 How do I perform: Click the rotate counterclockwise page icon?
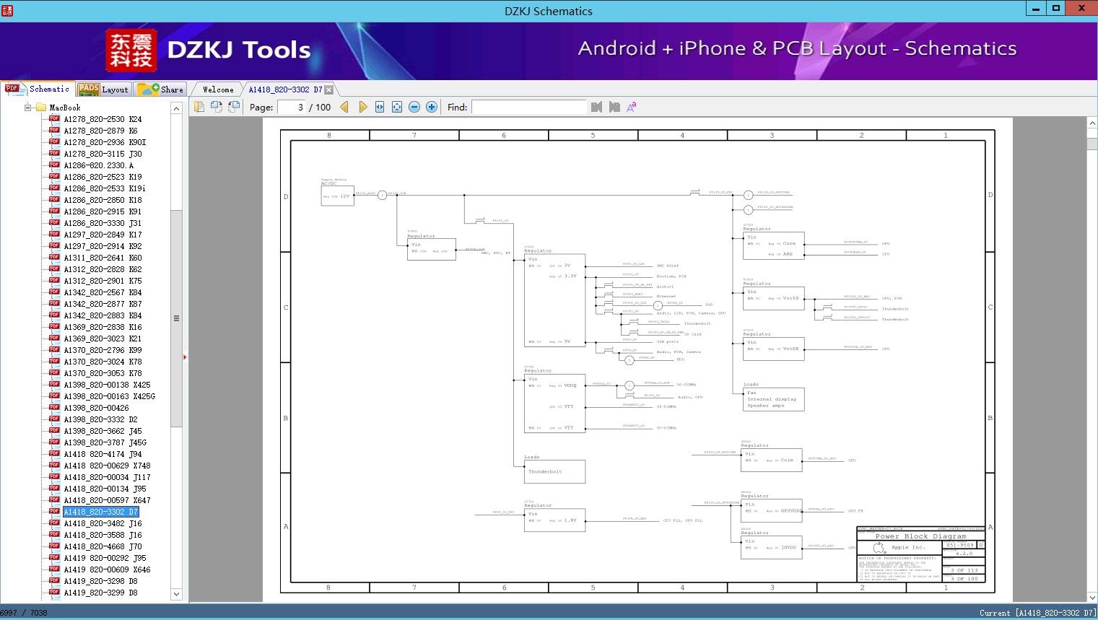[x=217, y=107]
